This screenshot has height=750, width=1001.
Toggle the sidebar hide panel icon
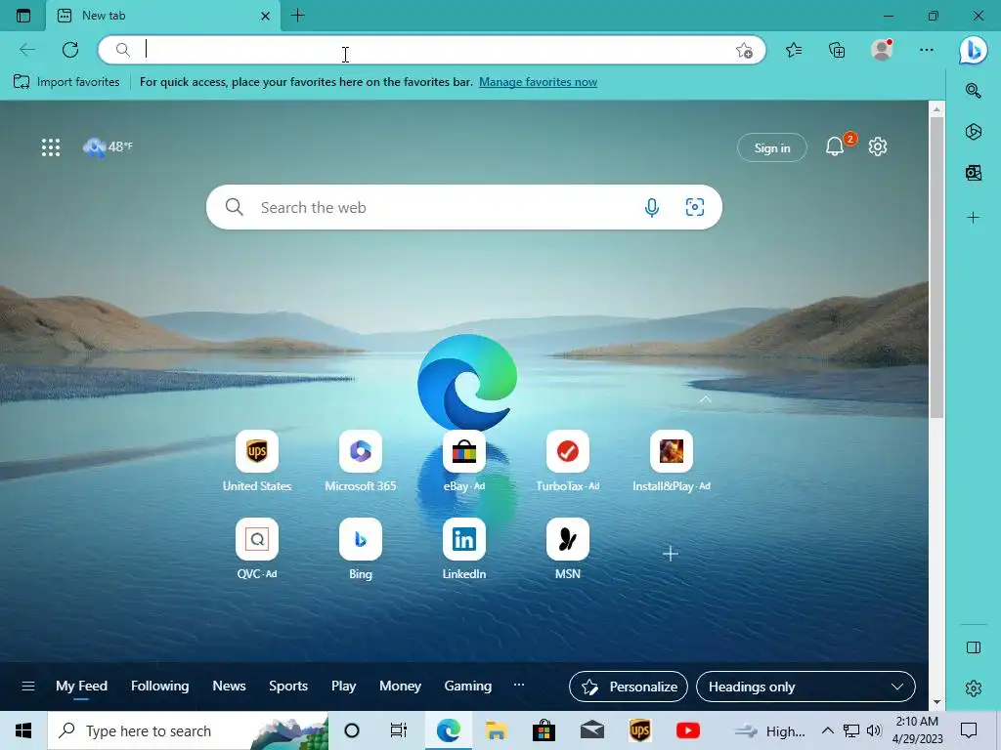point(973,647)
